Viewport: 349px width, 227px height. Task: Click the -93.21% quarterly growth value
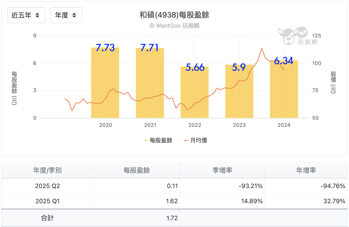click(x=251, y=186)
